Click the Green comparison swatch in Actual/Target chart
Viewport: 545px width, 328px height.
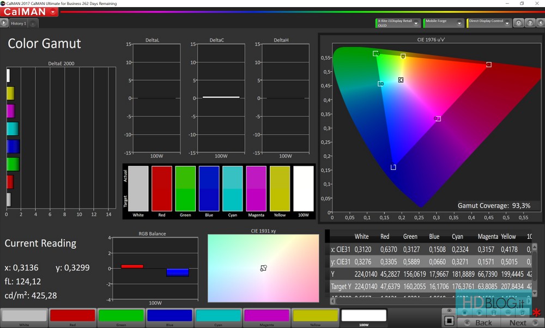pos(185,189)
